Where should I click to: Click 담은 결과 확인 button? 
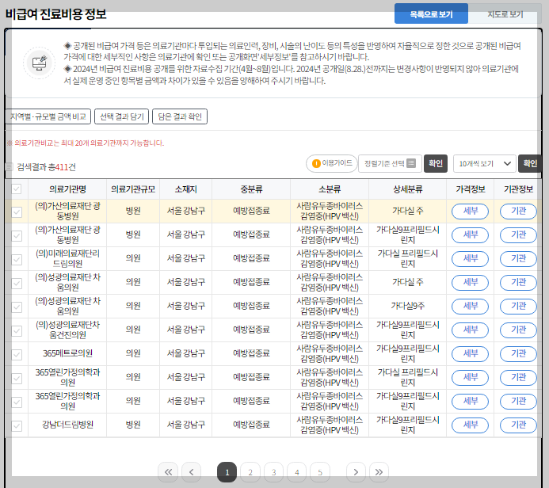[180, 116]
